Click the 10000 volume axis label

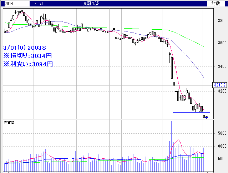pyautogui.click(x=221, y=146)
